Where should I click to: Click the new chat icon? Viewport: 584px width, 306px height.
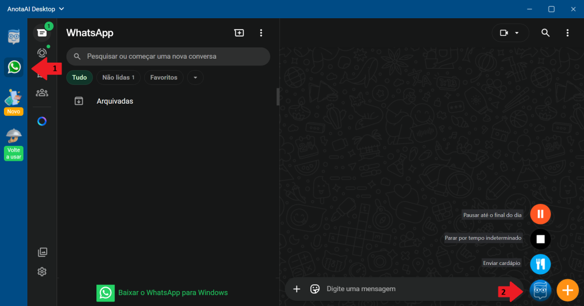[x=239, y=33]
